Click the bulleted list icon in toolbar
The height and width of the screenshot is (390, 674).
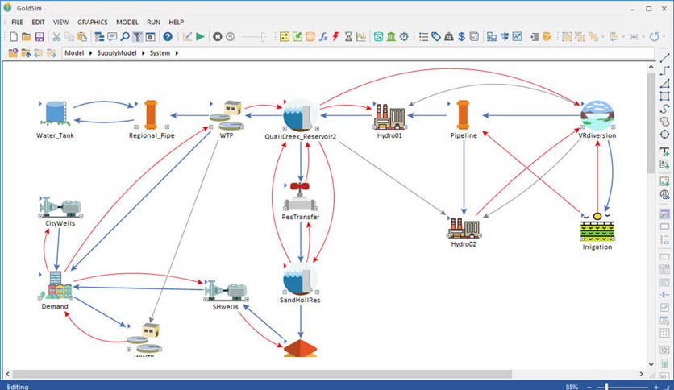pos(423,37)
